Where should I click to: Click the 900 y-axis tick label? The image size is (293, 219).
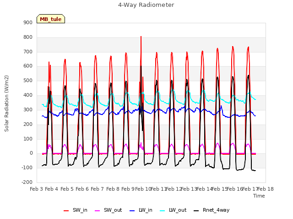[28, 22]
